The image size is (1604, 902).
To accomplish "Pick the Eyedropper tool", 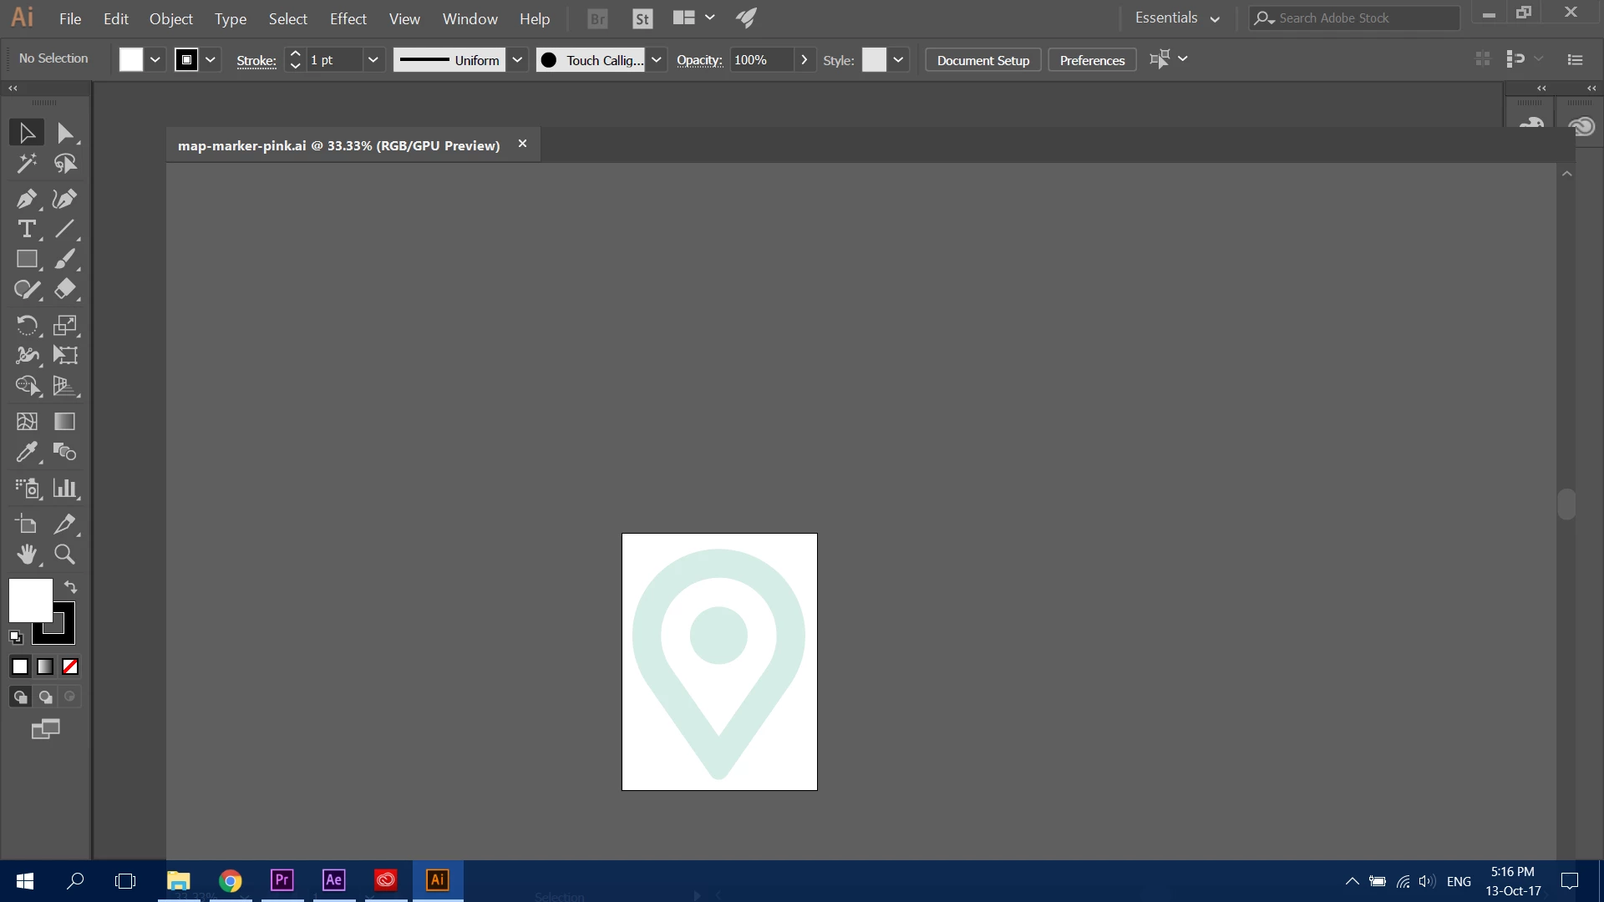I will [x=26, y=452].
